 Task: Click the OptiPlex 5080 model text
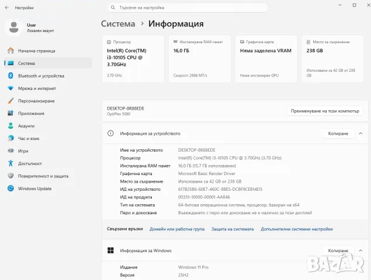tap(119, 114)
